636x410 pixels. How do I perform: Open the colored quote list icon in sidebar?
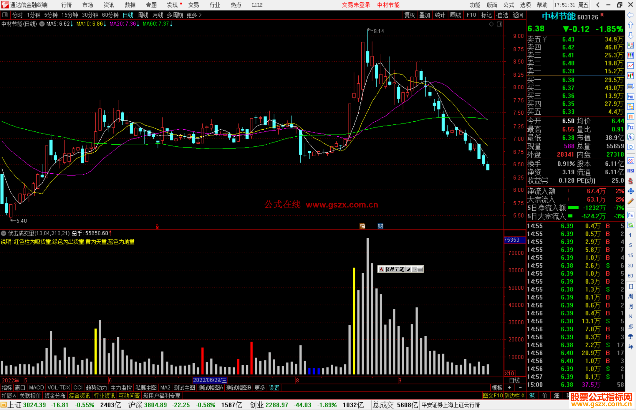click(630, 55)
